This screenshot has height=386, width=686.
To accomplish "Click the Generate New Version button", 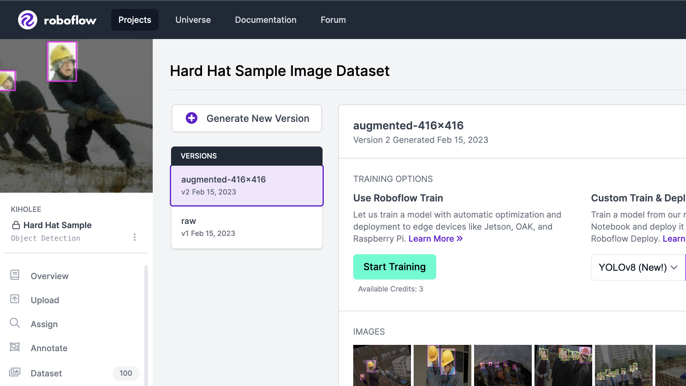I will coord(247,118).
